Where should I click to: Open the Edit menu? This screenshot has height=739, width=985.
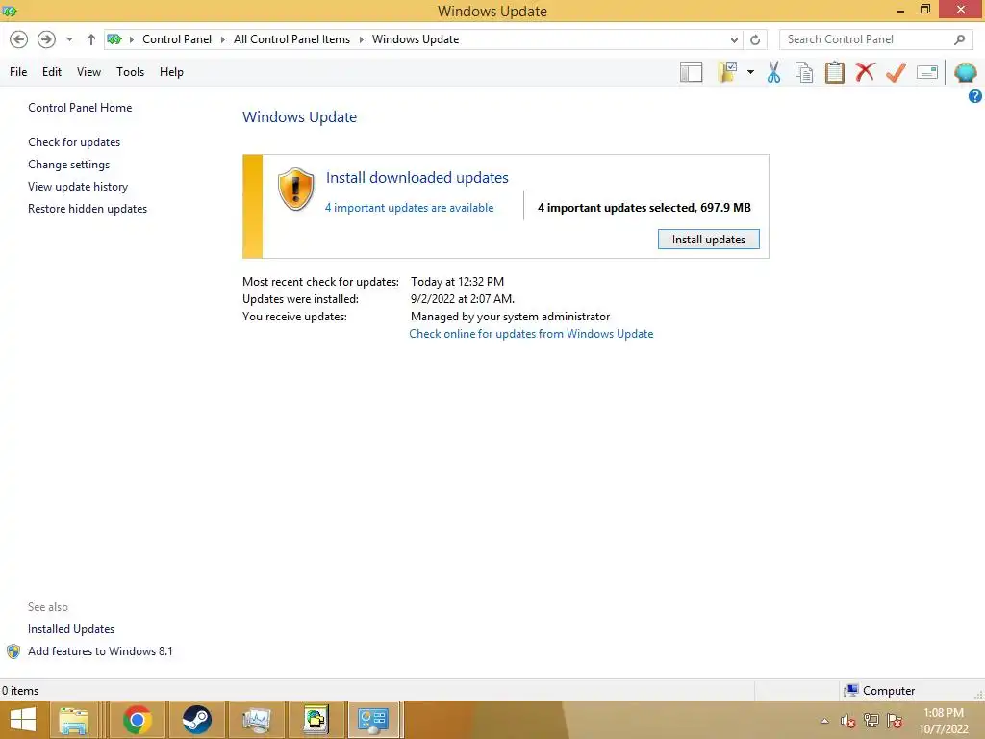(x=52, y=72)
